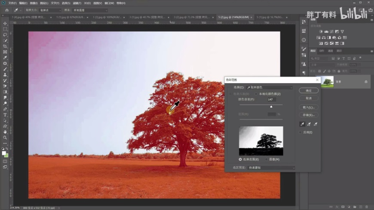Enable the 反相(I) invert checkbox

[300, 132]
